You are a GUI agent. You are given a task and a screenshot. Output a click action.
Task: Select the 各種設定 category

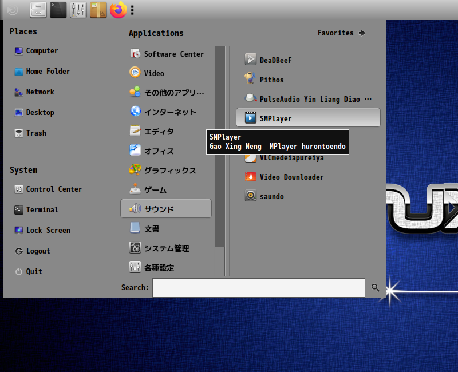pyautogui.click(x=166, y=267)
